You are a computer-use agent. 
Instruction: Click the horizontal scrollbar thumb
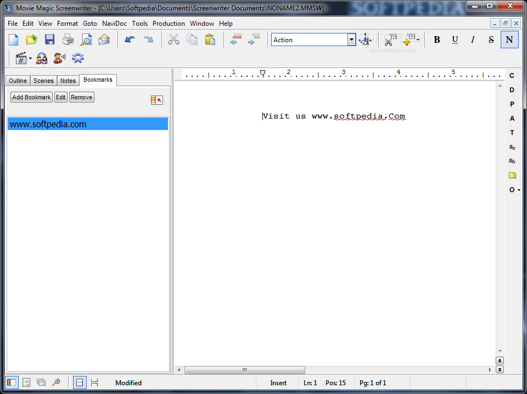coord(245,370)
